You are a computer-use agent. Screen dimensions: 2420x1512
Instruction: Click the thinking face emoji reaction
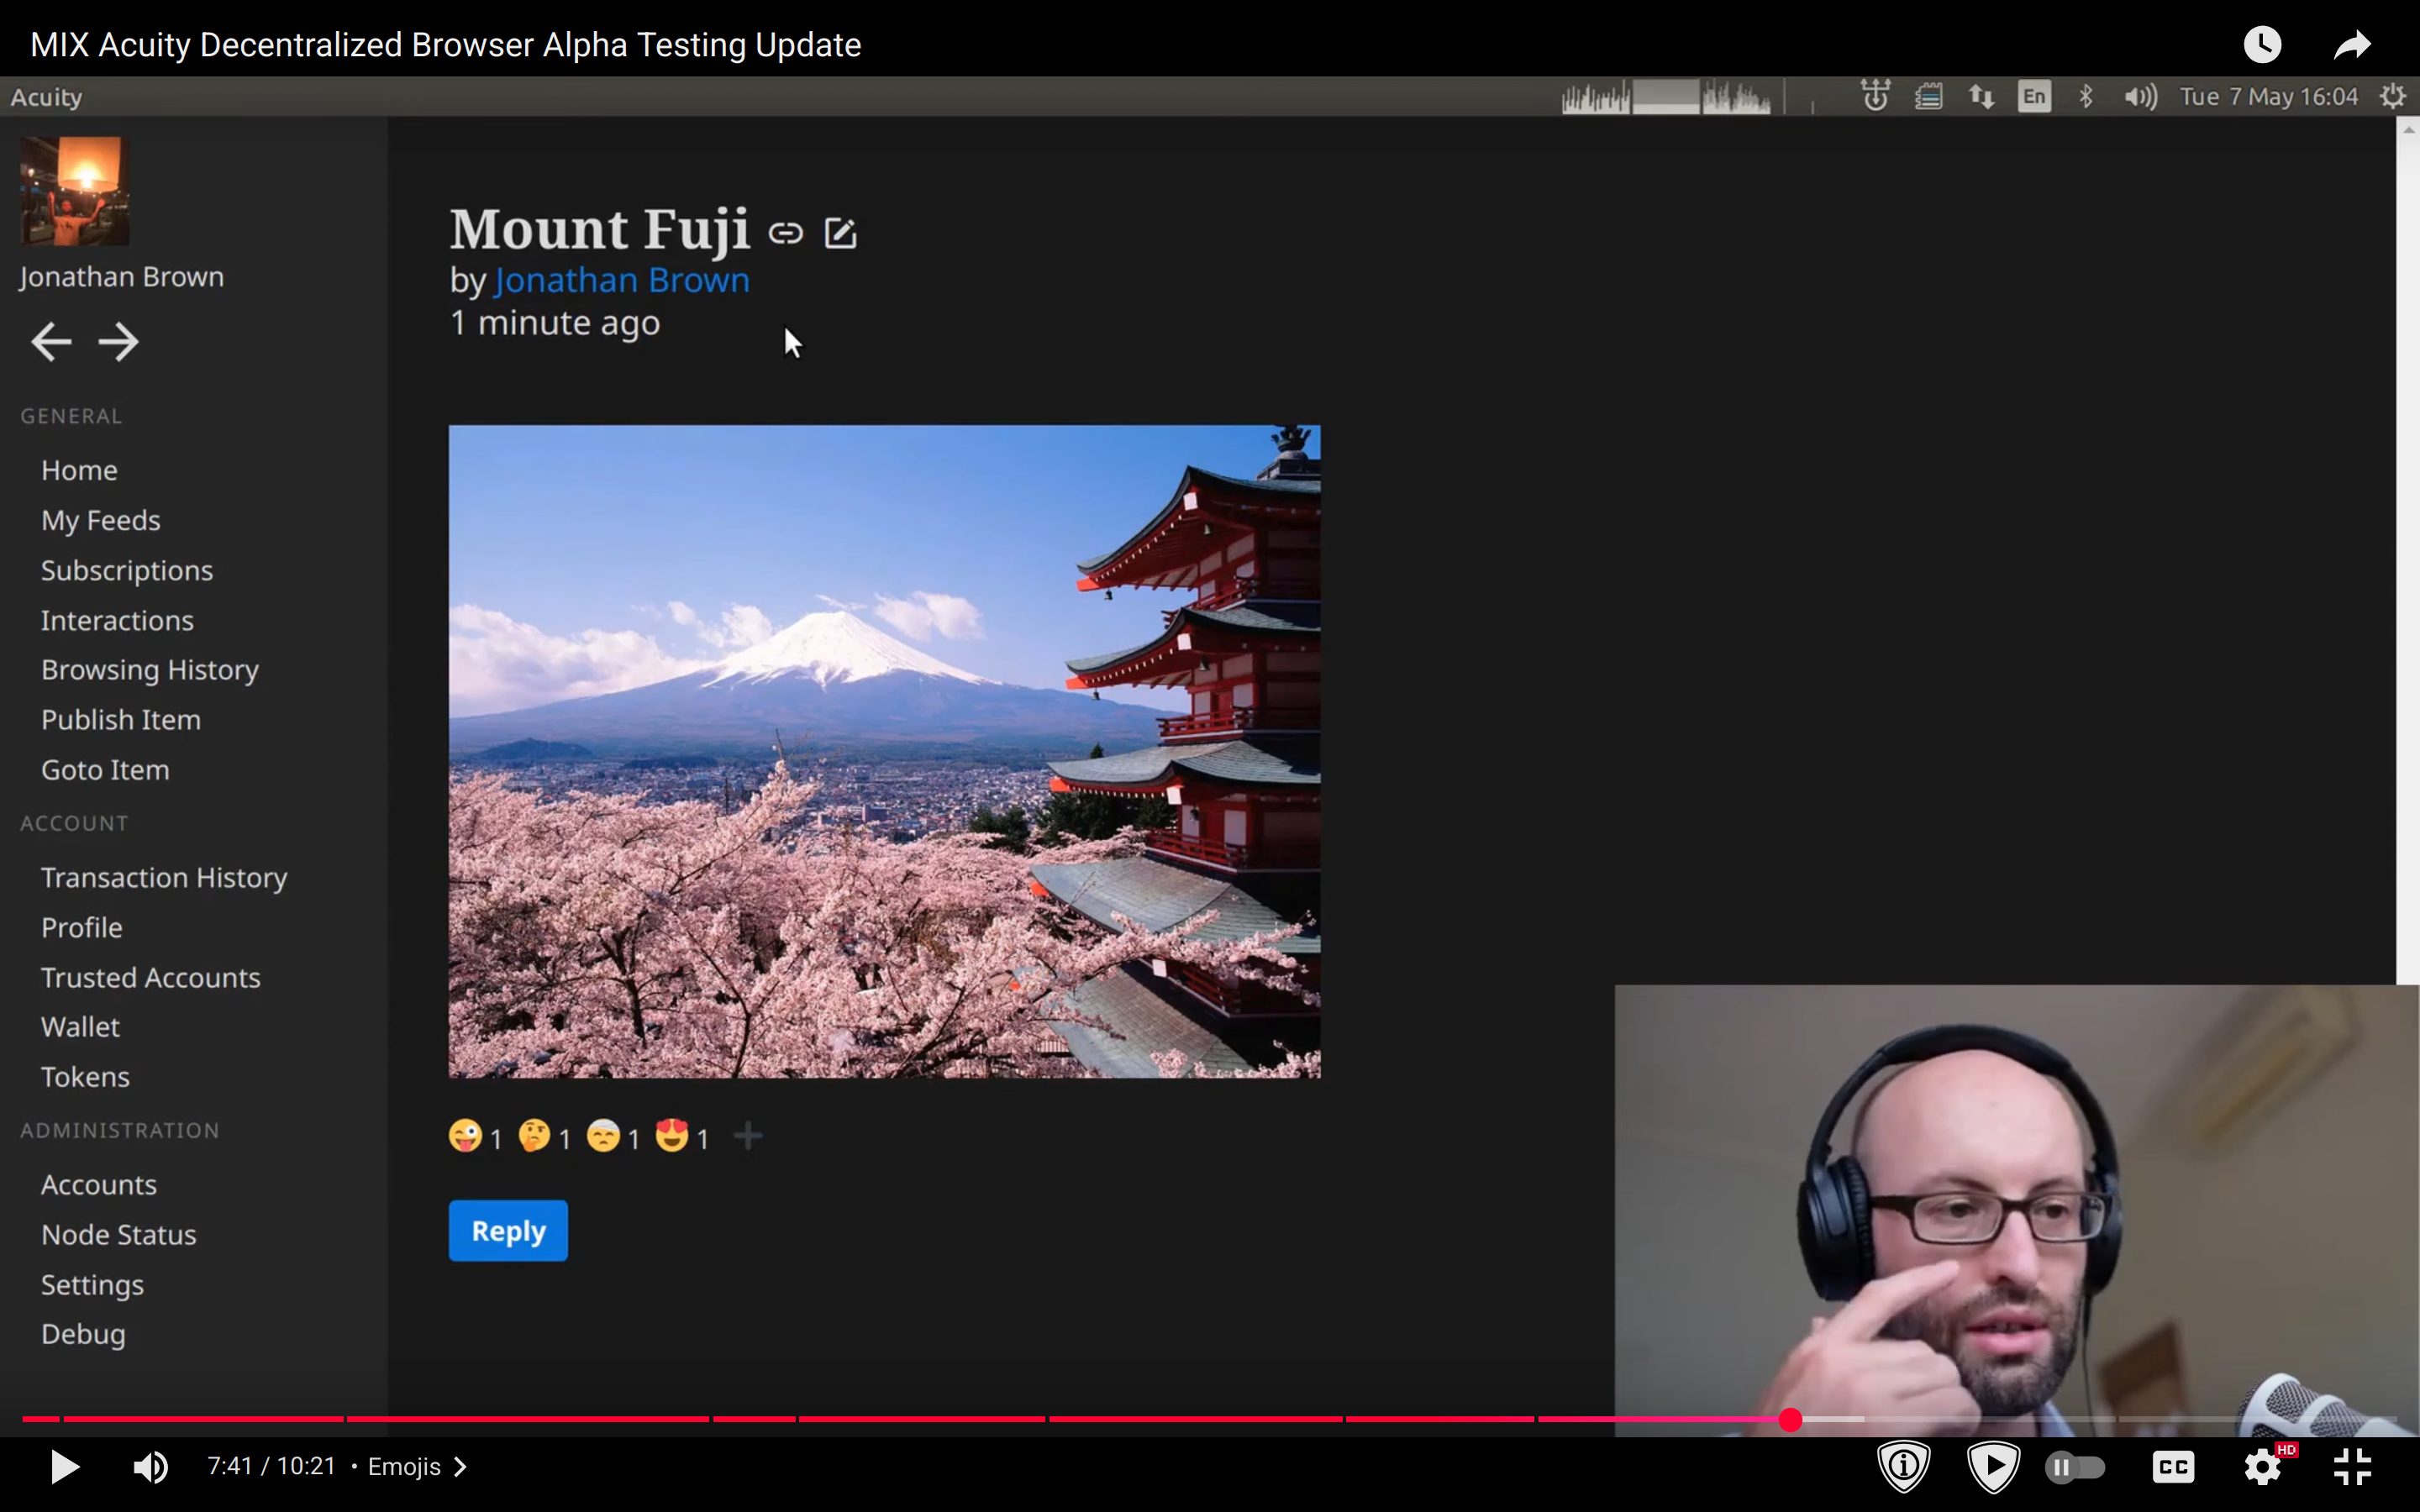534,1137
